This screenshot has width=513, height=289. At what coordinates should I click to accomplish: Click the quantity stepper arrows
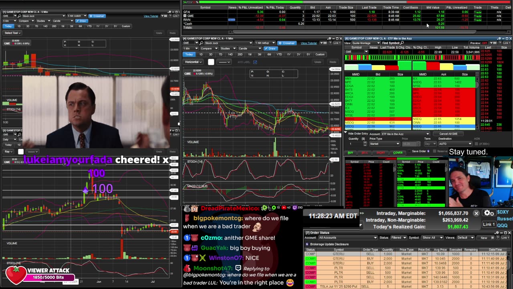[365, 144]
